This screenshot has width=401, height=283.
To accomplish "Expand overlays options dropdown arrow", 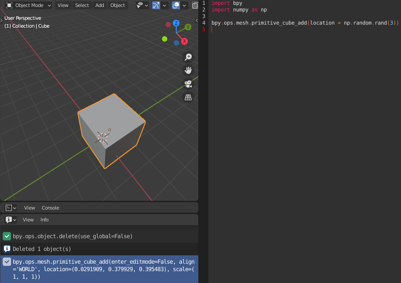I will pos(184,5).
